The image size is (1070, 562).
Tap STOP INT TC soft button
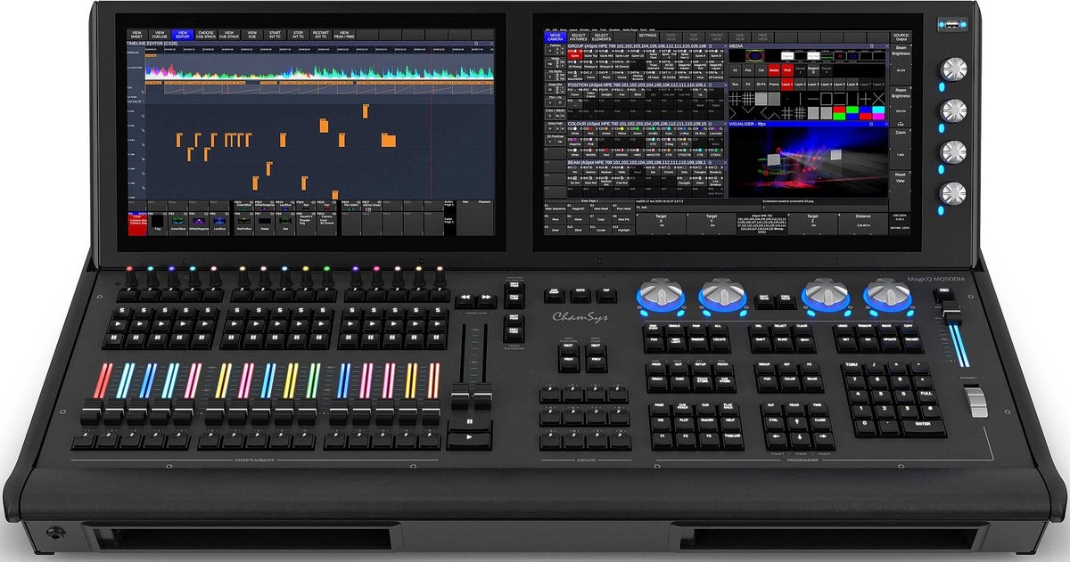(x=298, y=35)
